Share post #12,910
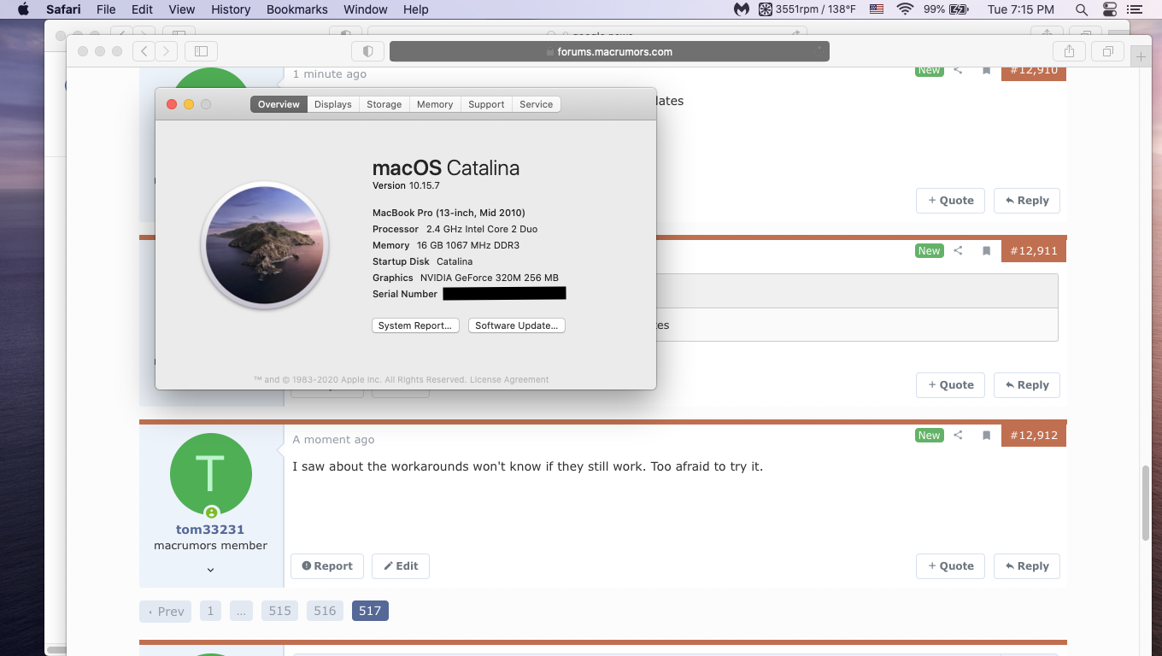Screen dimensions: 1162x656 [958, 70]
